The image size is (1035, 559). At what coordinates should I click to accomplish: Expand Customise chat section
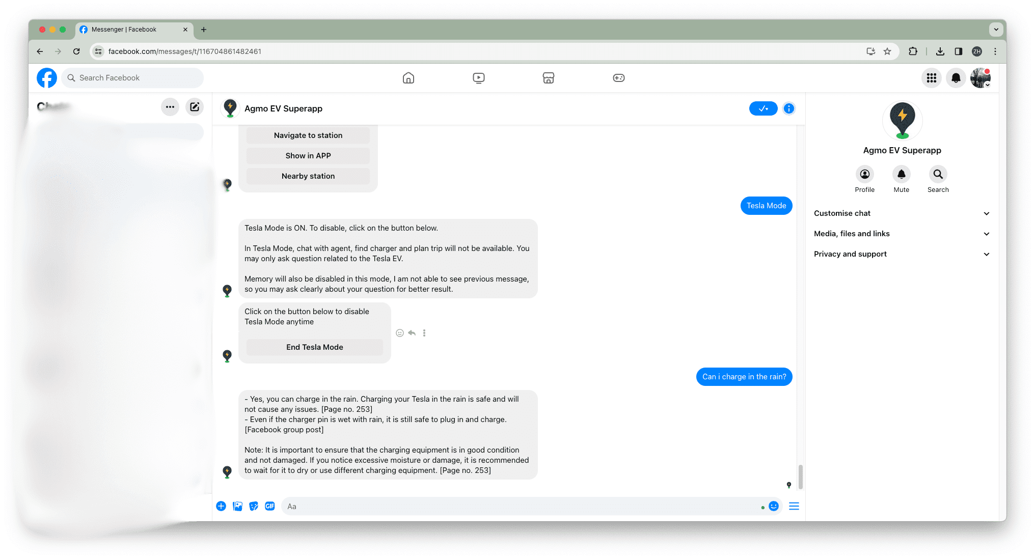(x=902, y=213)
